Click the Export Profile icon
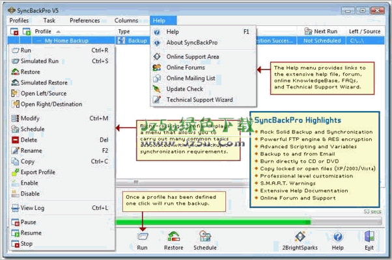Image resolution: width=392 pixels, height=260 pixels. tap(15, 172)
